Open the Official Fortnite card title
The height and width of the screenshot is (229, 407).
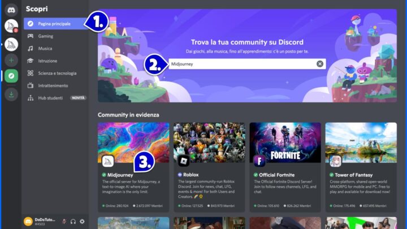coord(276,175)
